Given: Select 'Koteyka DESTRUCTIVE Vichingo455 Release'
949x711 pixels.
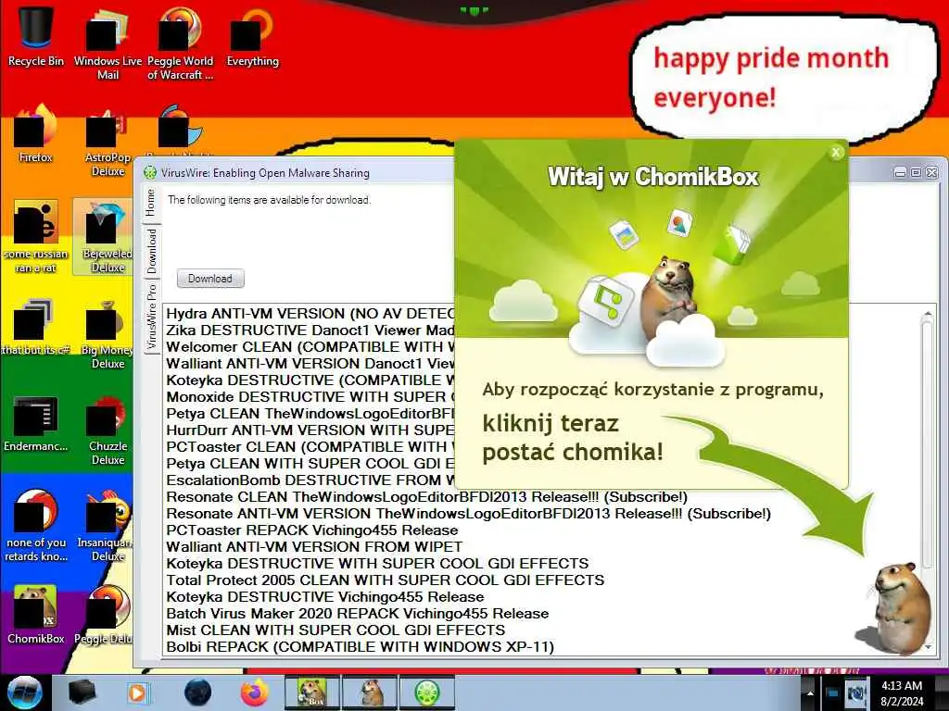Looking at the screenshot, I should [325, 597].
